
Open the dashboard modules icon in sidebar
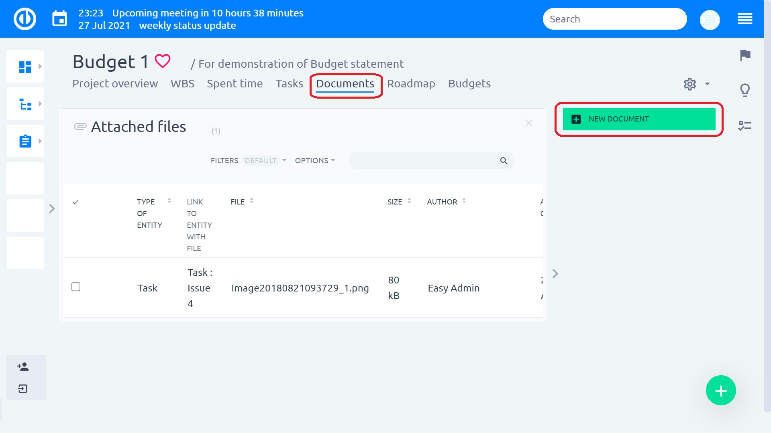click(25, 66)
